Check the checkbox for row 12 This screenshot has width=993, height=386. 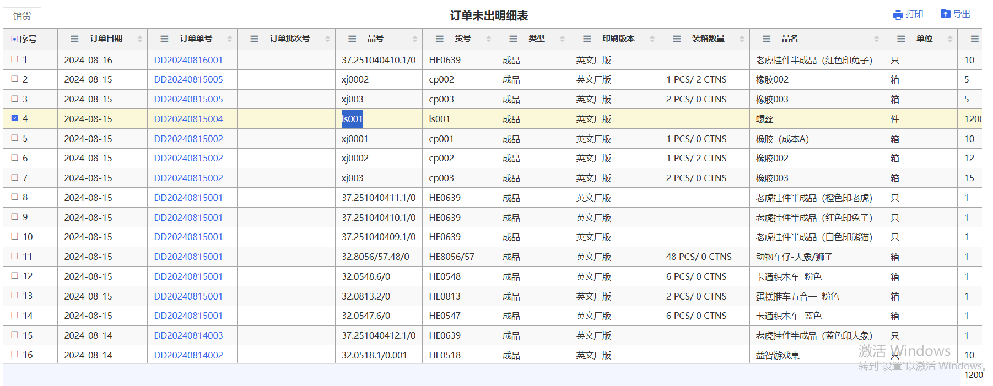pos(14,275)
